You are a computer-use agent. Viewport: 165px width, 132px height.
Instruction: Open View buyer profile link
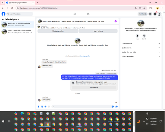(x=85, y=56)
